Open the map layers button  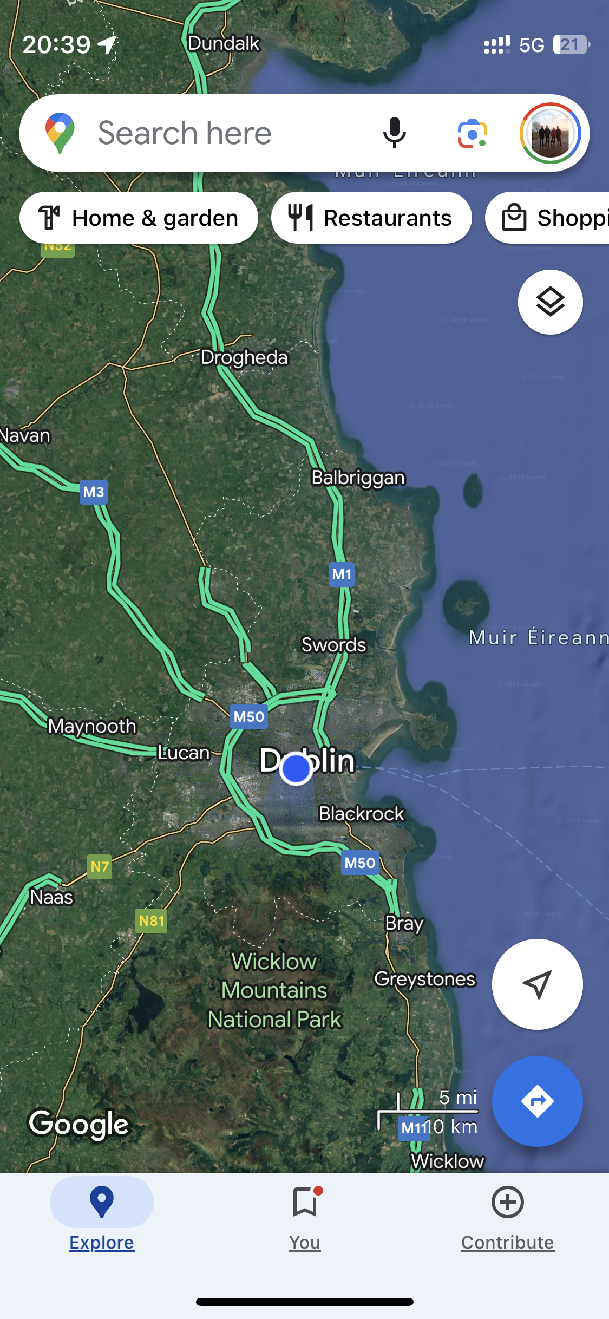550,302
